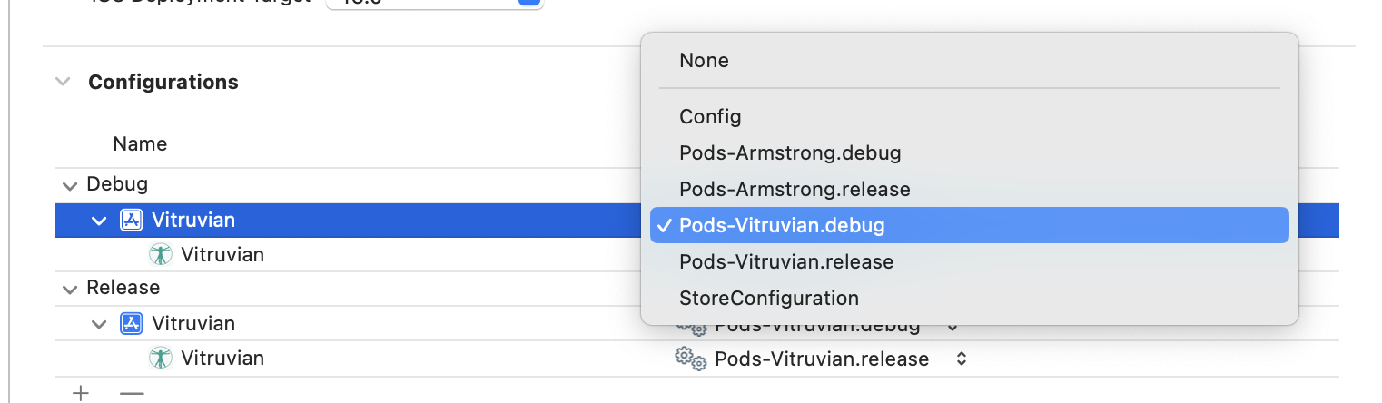This screenshot has height=403, width=1382.
Task: Click the gear icon beside Pods-Vitruvian.release
Action: [690, 359]
